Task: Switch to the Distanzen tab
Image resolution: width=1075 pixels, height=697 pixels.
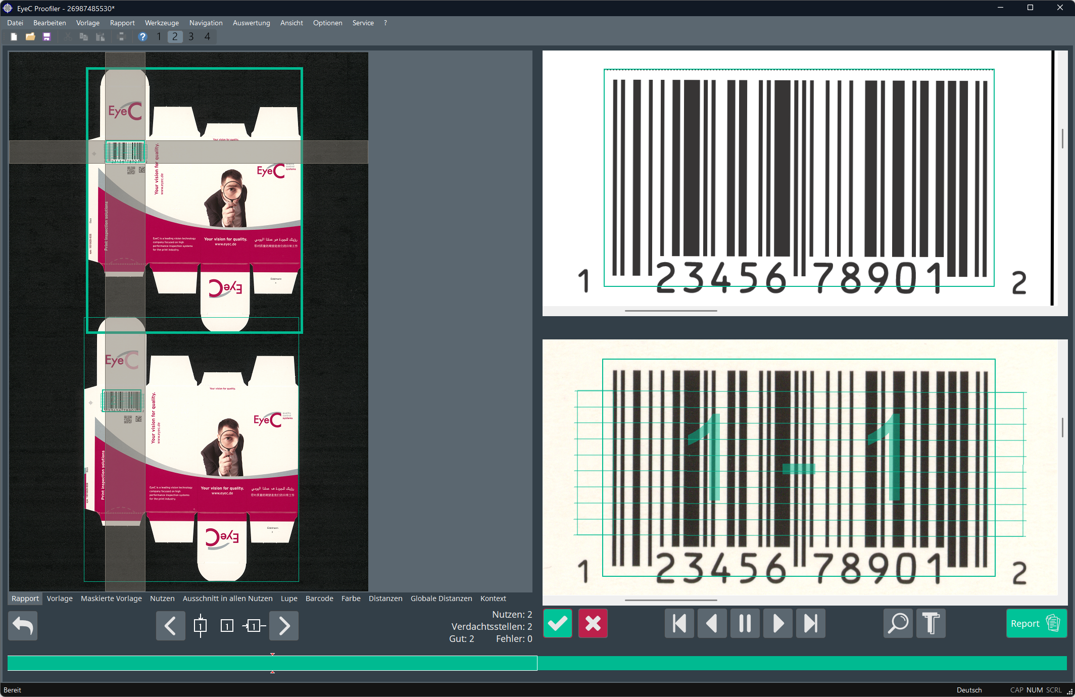Action: click(x=385, y=599)
